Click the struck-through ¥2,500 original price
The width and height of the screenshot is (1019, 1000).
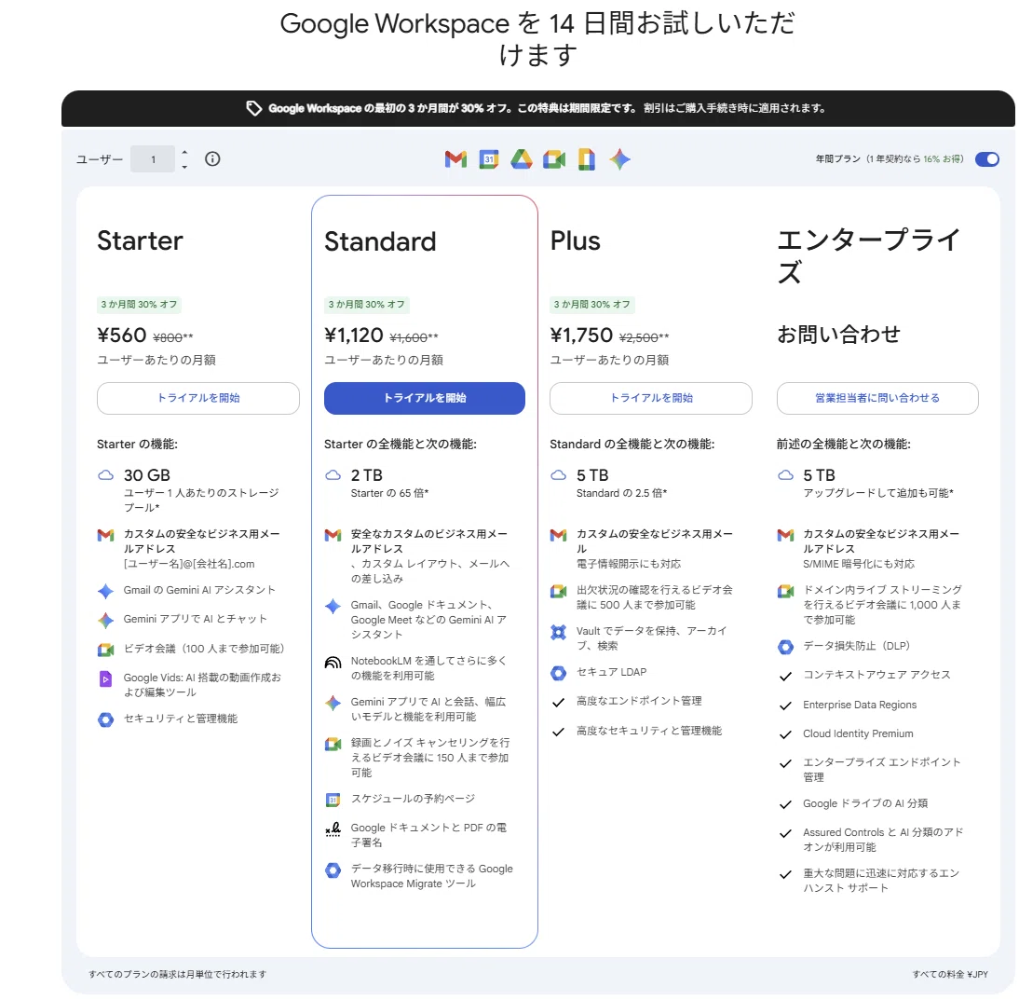(639, 337)
